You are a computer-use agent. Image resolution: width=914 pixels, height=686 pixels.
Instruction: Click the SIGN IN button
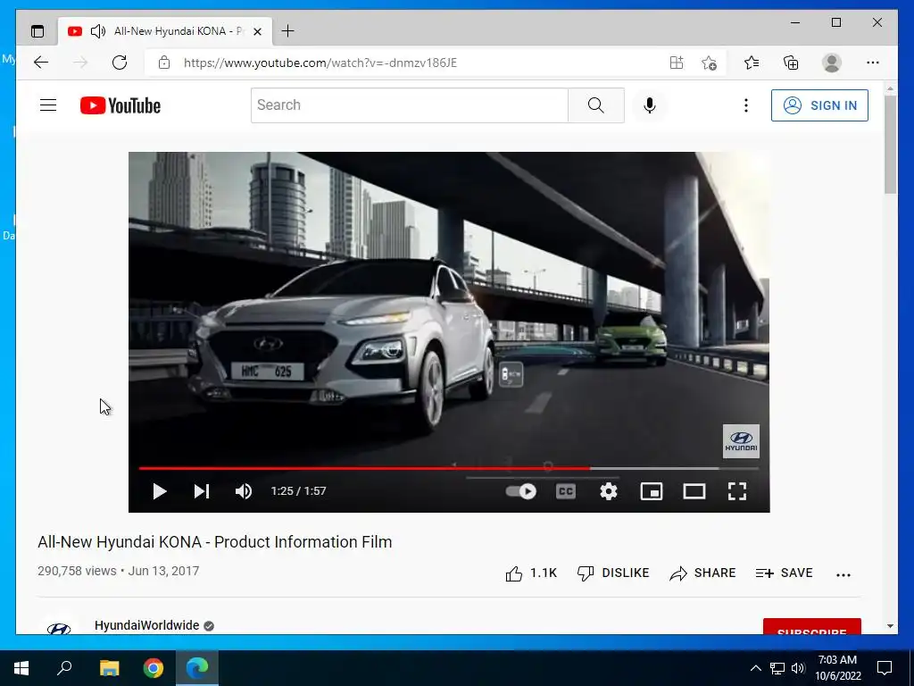[819, 105]
